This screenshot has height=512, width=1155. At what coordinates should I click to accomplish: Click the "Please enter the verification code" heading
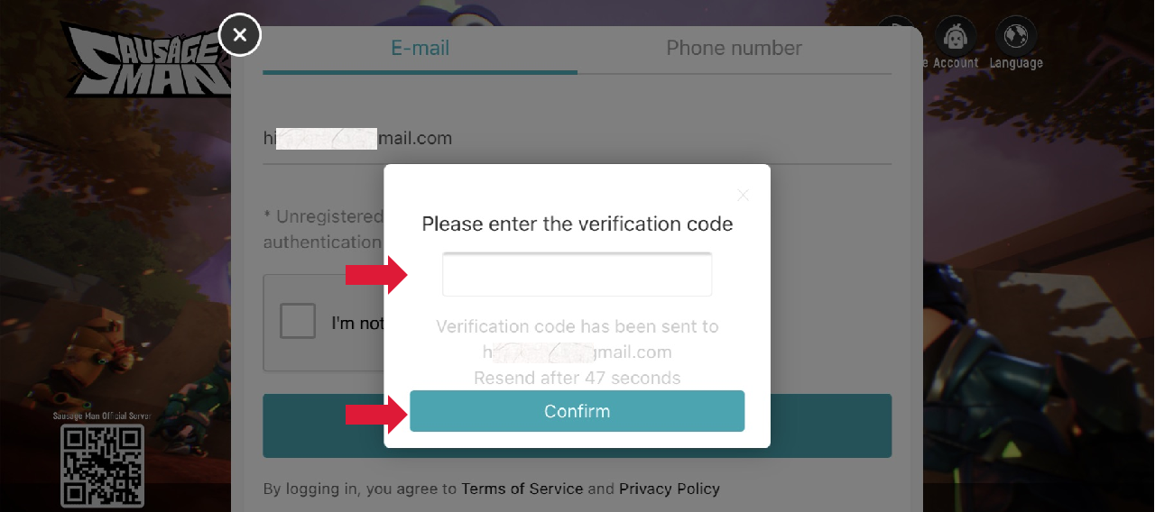577,224
